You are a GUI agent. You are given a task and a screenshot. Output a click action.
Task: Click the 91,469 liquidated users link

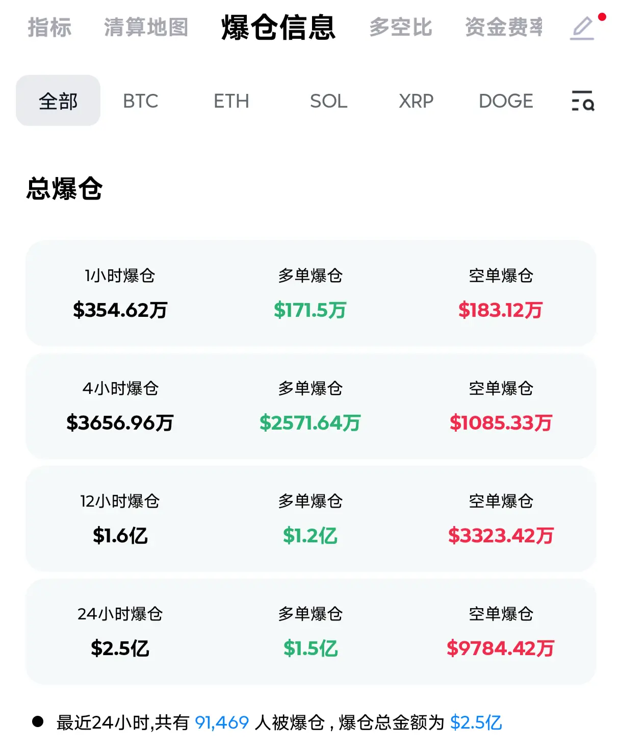tap(222, 722)
